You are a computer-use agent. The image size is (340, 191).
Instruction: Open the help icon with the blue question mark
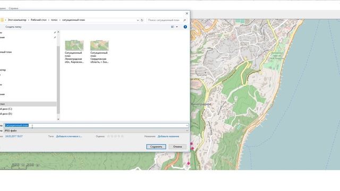pos(185,27)
